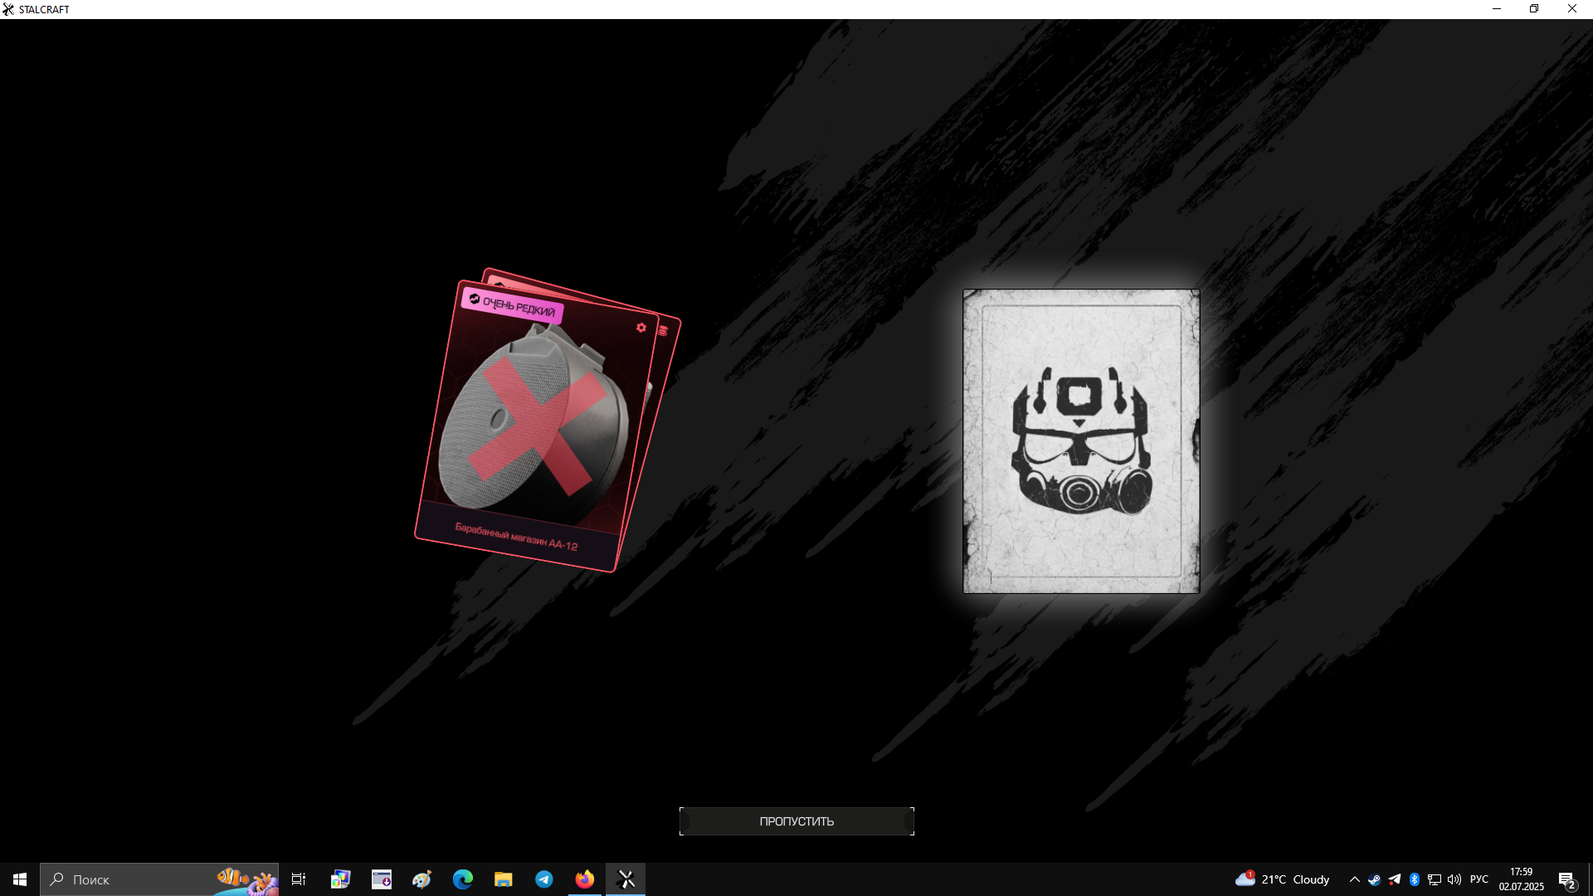This screenshot has width=1593, height=896.
Task: Open the 21°C Cloudy weather widget
Action: tap(1282, 879)
